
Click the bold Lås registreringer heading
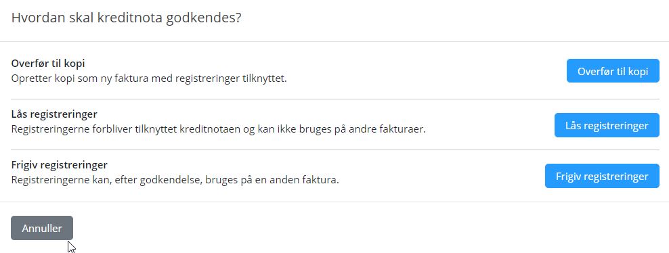pos(54,114)
